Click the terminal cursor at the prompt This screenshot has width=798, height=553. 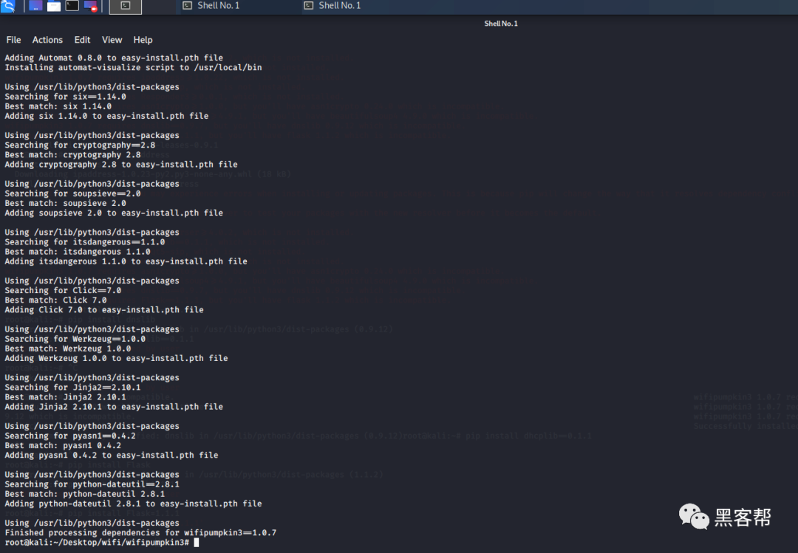[x=197, y=543]
